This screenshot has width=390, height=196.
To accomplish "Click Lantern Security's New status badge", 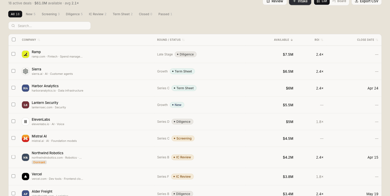I will [x=177, y=105].
